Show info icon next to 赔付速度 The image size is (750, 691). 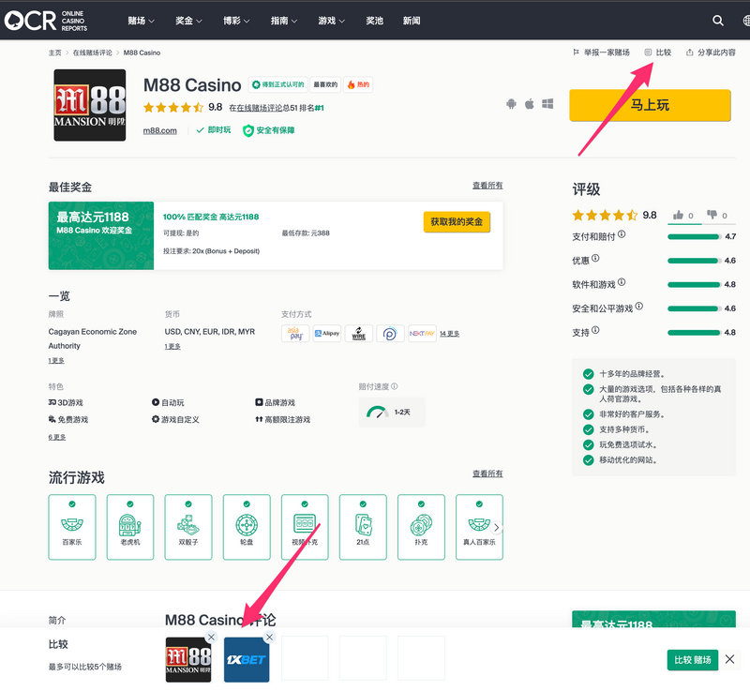(394, 386)
